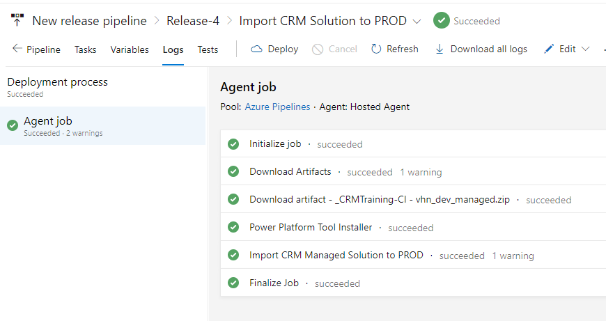Switch to the Tasks tab
This screenshot has height=321, width=606.
(x=86, y=49)
